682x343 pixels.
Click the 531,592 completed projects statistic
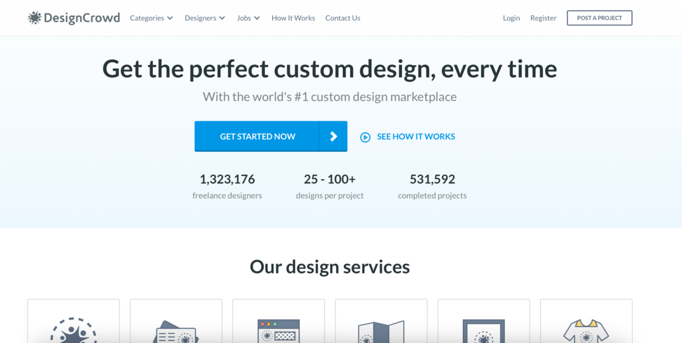pos(432,187)
